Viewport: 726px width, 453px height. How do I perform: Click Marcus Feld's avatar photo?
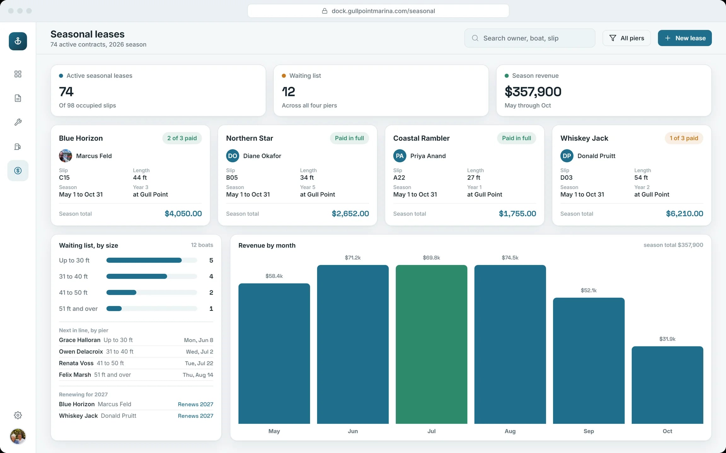pos(66,156)
